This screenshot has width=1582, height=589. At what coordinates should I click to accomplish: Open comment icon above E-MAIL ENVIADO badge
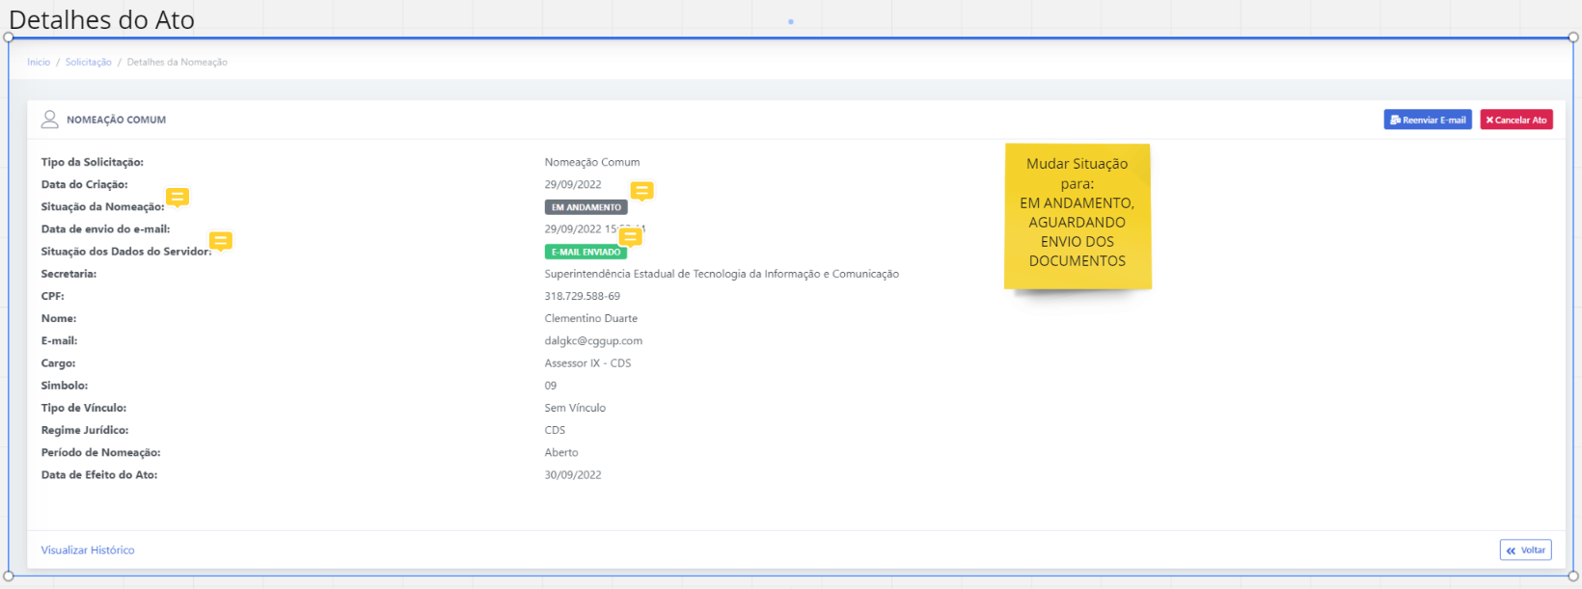(x=631, y=236)
